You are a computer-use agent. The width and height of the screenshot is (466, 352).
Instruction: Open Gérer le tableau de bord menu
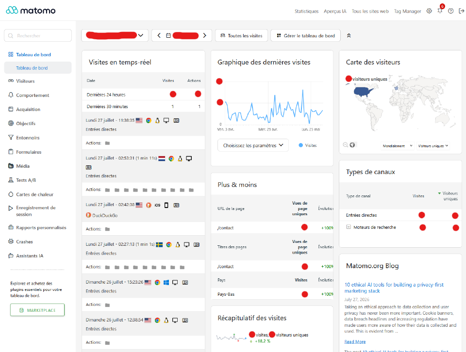point(305,35)
